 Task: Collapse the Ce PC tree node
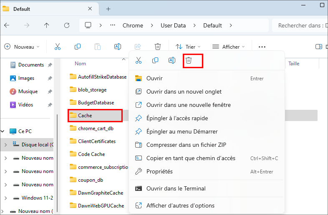click(x=3, y=131)
